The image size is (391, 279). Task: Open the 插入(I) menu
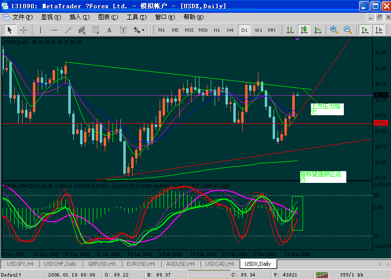[x=80, y=17]
